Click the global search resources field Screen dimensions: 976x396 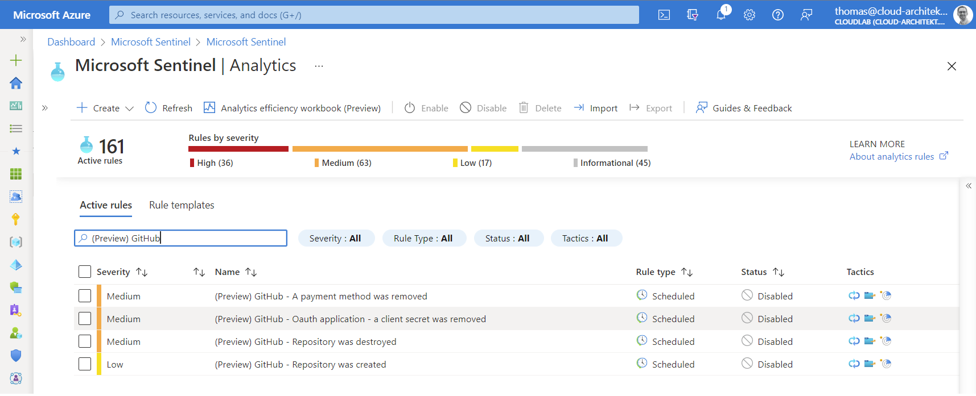374,15
